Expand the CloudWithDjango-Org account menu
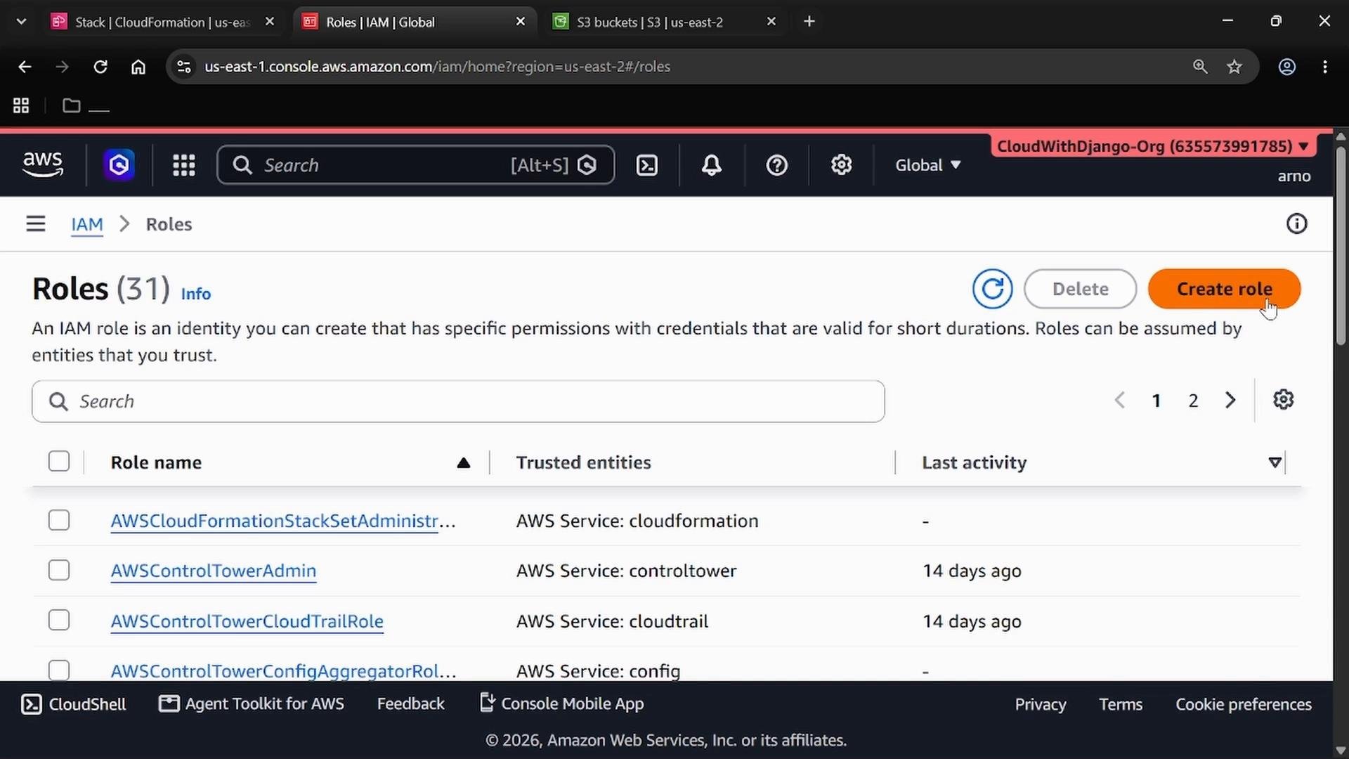The height and width of the screenshot is (759, 1349). [x=1152, y=146]
